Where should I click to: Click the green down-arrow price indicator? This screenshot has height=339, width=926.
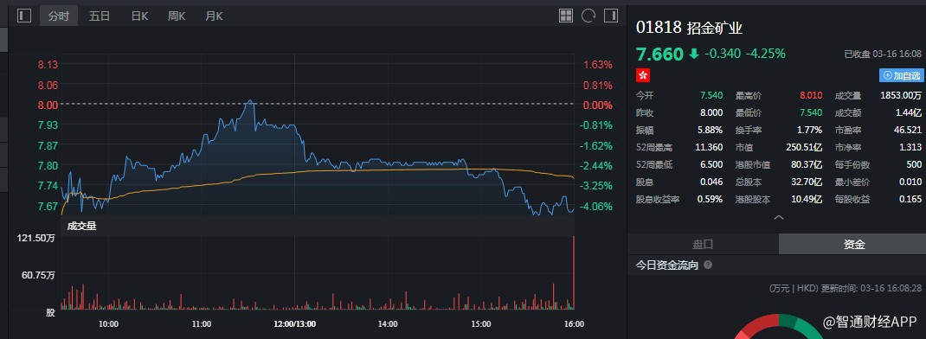tap(693, 54)
